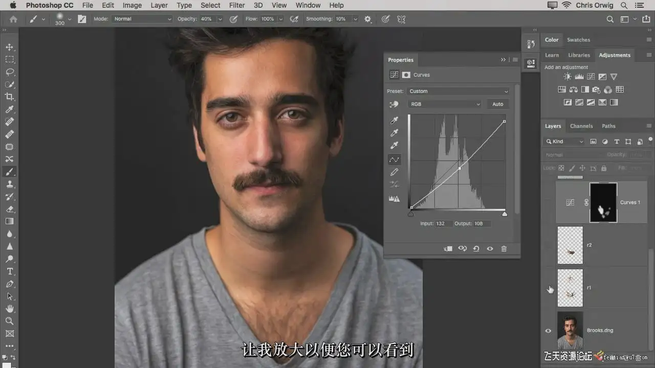Toggle r1 layer visibility
This screenshot has height=368, width=655.
click(x=548, y=288)
